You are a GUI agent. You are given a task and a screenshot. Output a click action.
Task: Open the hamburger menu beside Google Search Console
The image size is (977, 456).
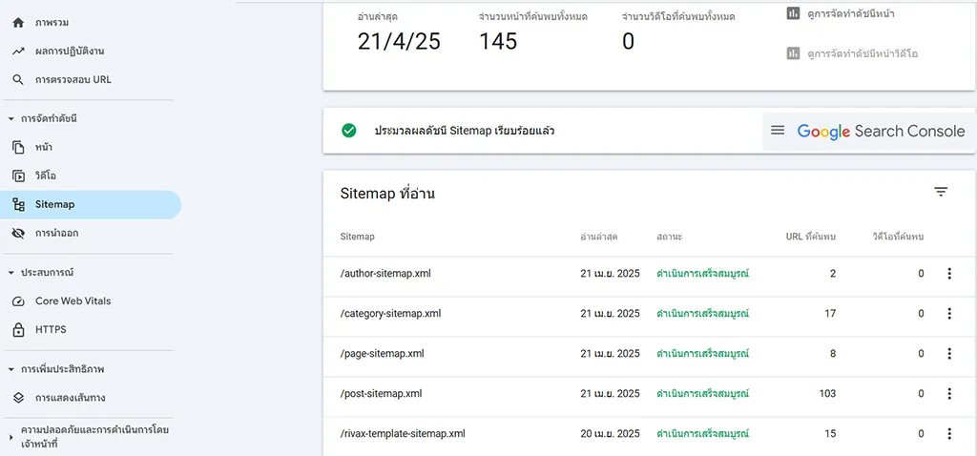pyautogui.click(x=778, y=131)
